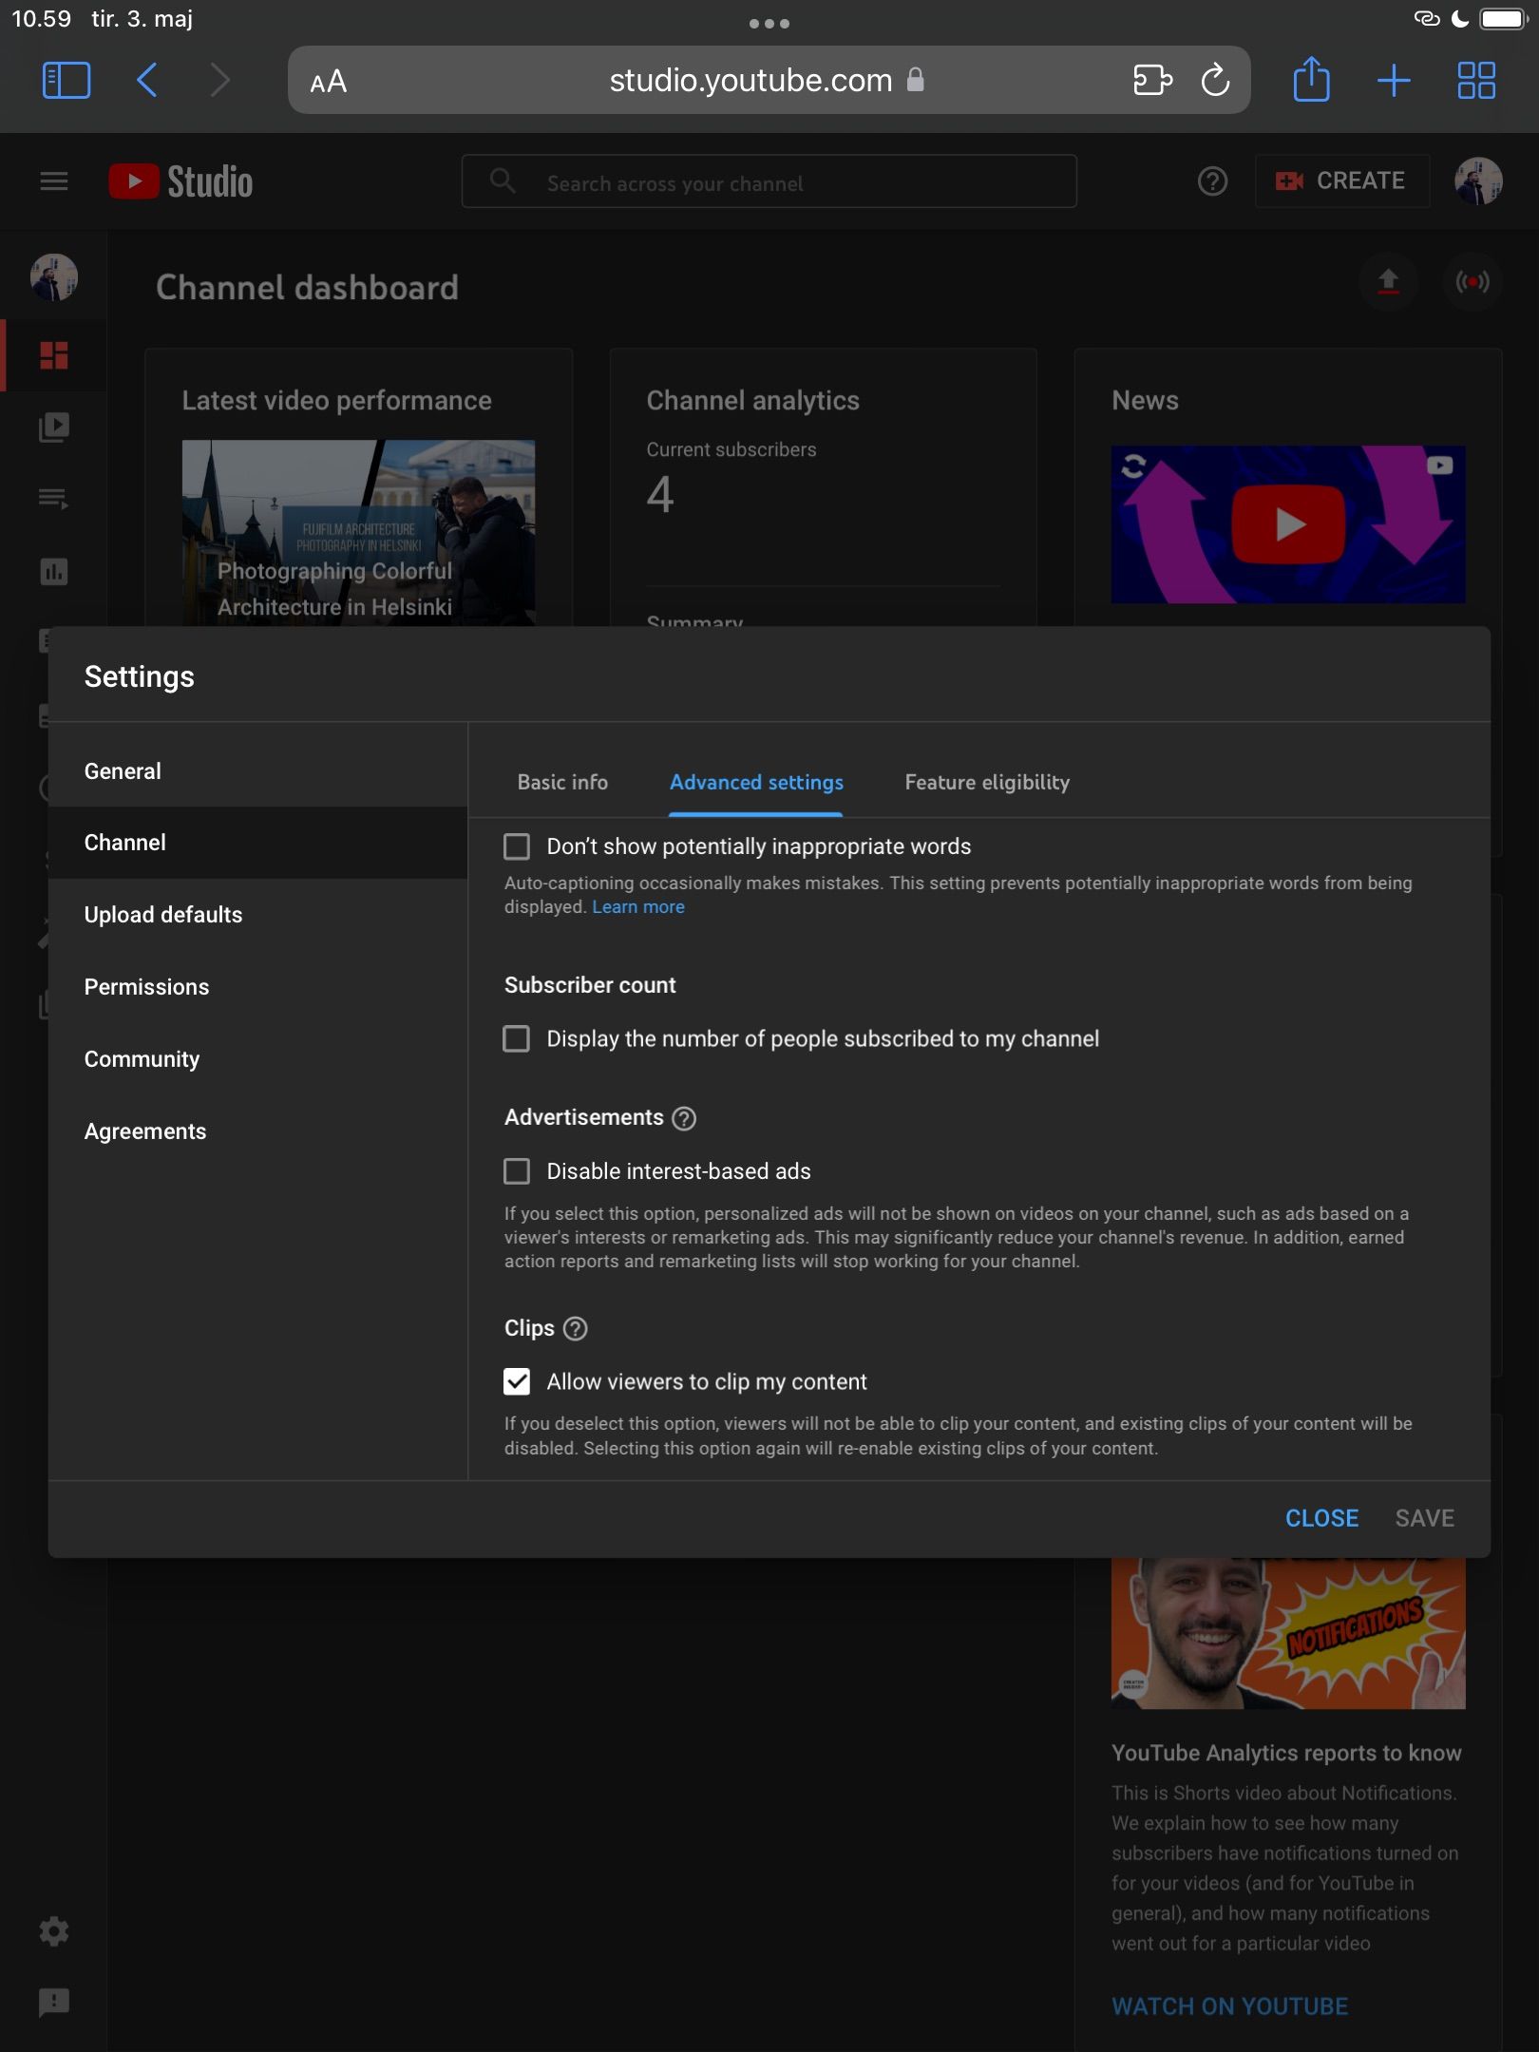1539x2052 pixels.
Task: Open Safari sidebar panel
Action: pyautogui.click(x=66, y=81)
